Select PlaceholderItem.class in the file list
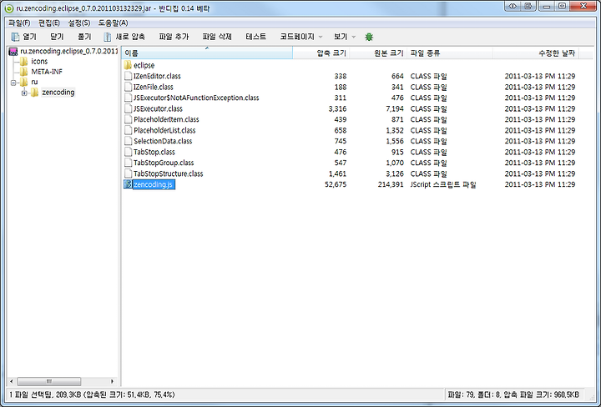This screenshot has width=601, height=407. [x=166, y=119]
